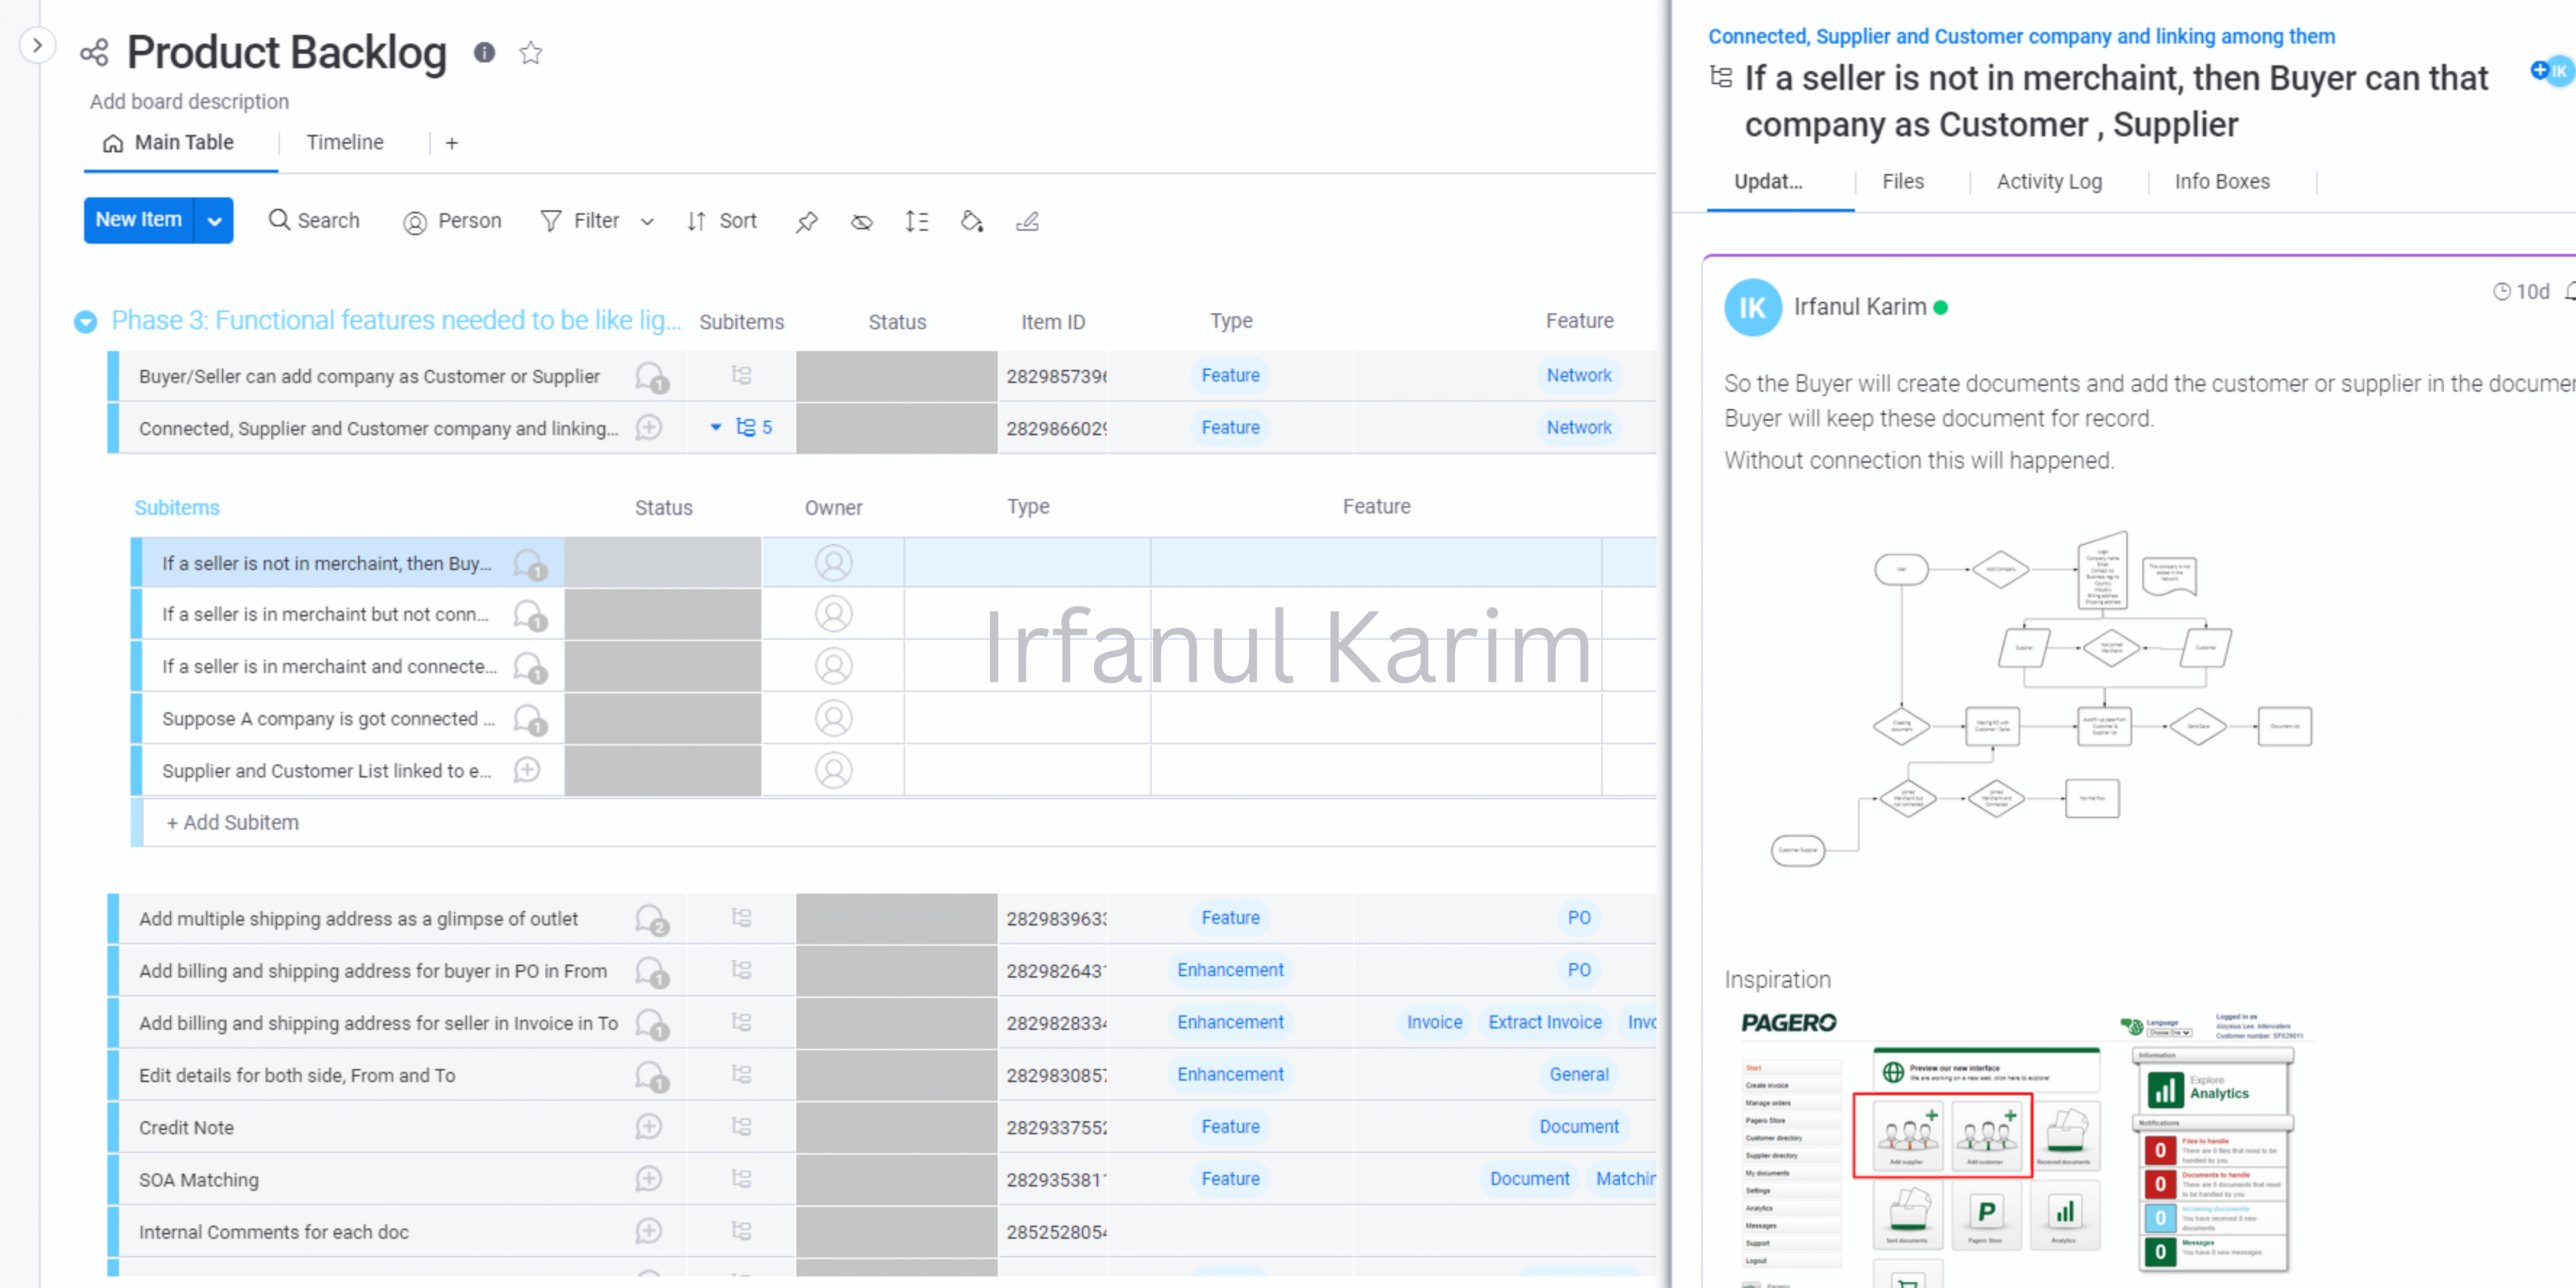
Task: Add update to SOA Matching row
Action: (x=649, y=1180)
